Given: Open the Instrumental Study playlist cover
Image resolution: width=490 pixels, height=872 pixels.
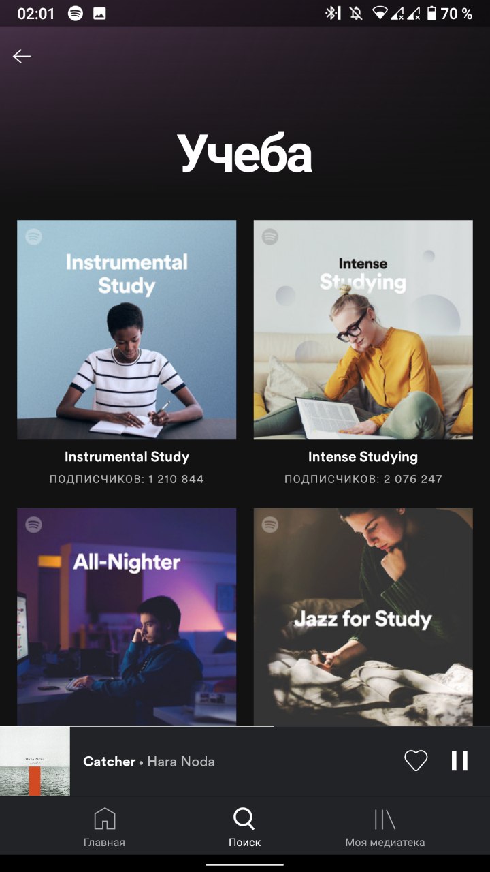Looking at the screenshot, I should 127,330.
